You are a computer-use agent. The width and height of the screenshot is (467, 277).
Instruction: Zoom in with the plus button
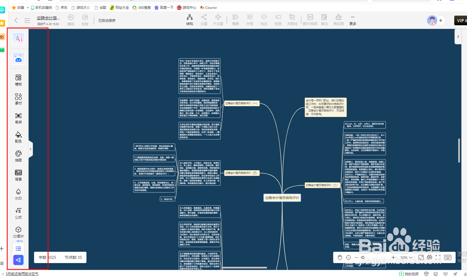pyautogui.click(x=393, y=258)
